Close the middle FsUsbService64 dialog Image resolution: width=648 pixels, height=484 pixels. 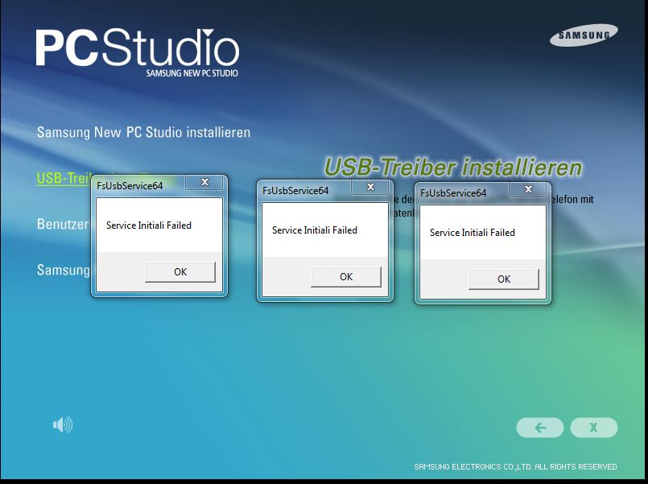pyautogui.click(x=371, y=187)
